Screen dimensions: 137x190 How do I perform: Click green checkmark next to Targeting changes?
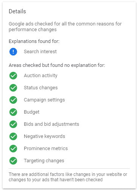coord(13,161)
